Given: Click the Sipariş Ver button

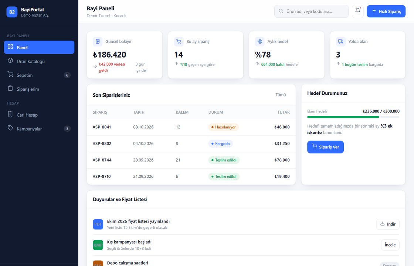Looking at the screenshot, I should click(x=325, y=147).
